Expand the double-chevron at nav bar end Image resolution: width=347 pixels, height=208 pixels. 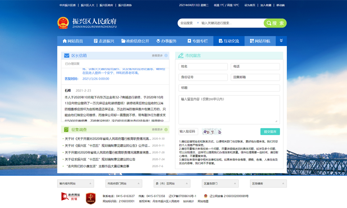[281, 41]
